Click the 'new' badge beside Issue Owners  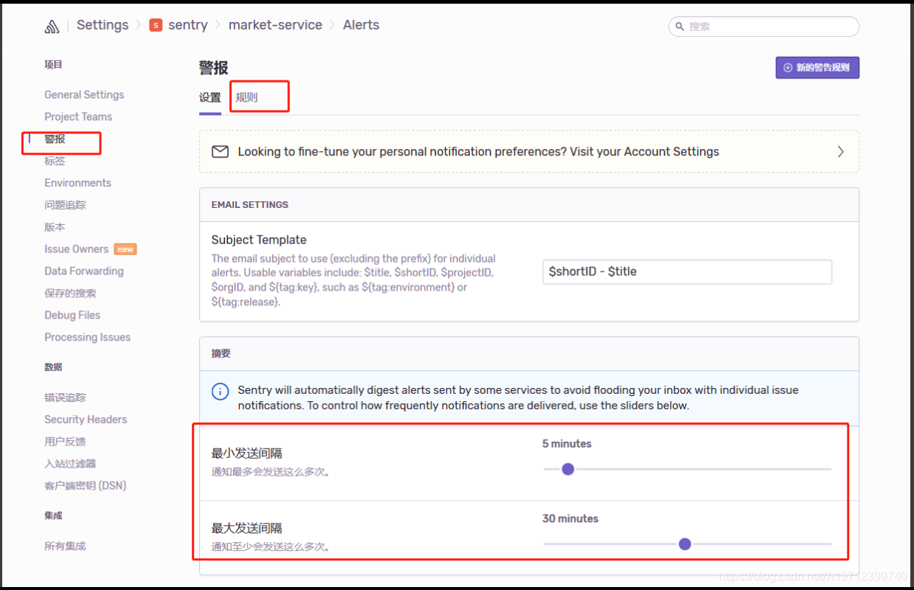point(125,249)
